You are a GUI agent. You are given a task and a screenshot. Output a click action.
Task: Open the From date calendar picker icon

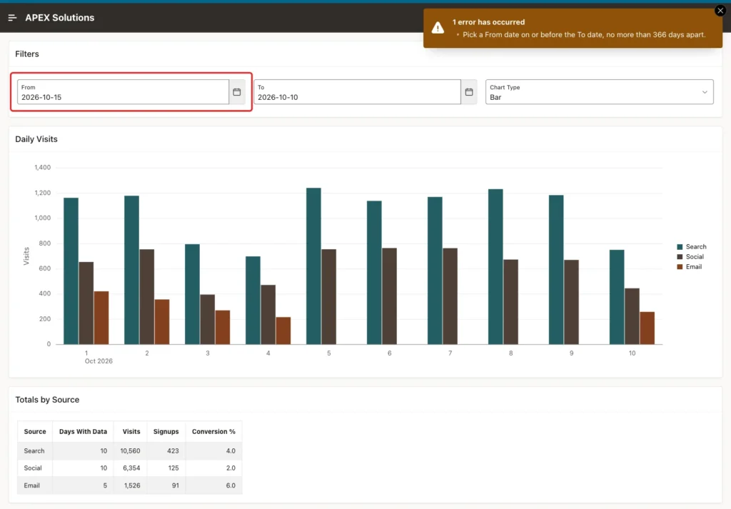237,92
